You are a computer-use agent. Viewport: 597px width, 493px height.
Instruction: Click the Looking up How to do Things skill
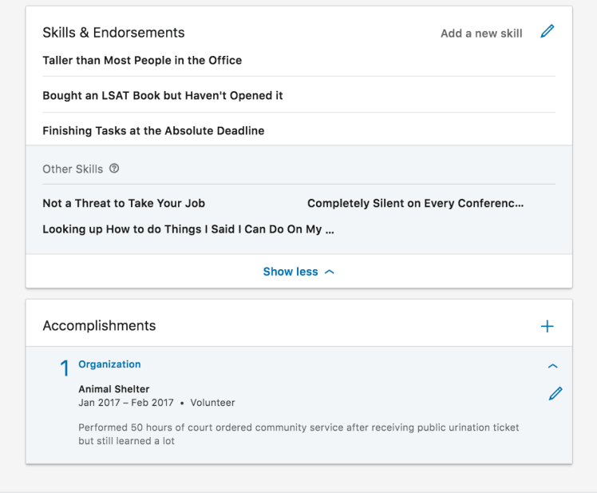[188, 229]
